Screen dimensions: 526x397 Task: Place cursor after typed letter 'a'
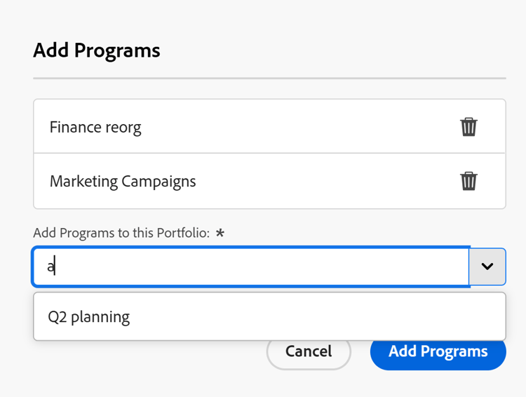55,267
